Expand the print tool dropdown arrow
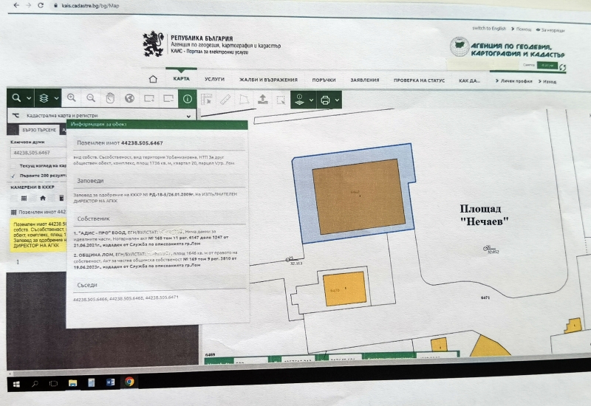Image resolution: width=591 pixels, height=406 pixels. (x=338, y=100)
